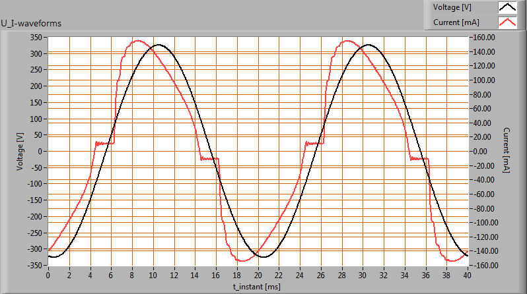527x294 pixels.
Task: Click the black Voltage plot sample icon in legend
Action: (507, 7)
